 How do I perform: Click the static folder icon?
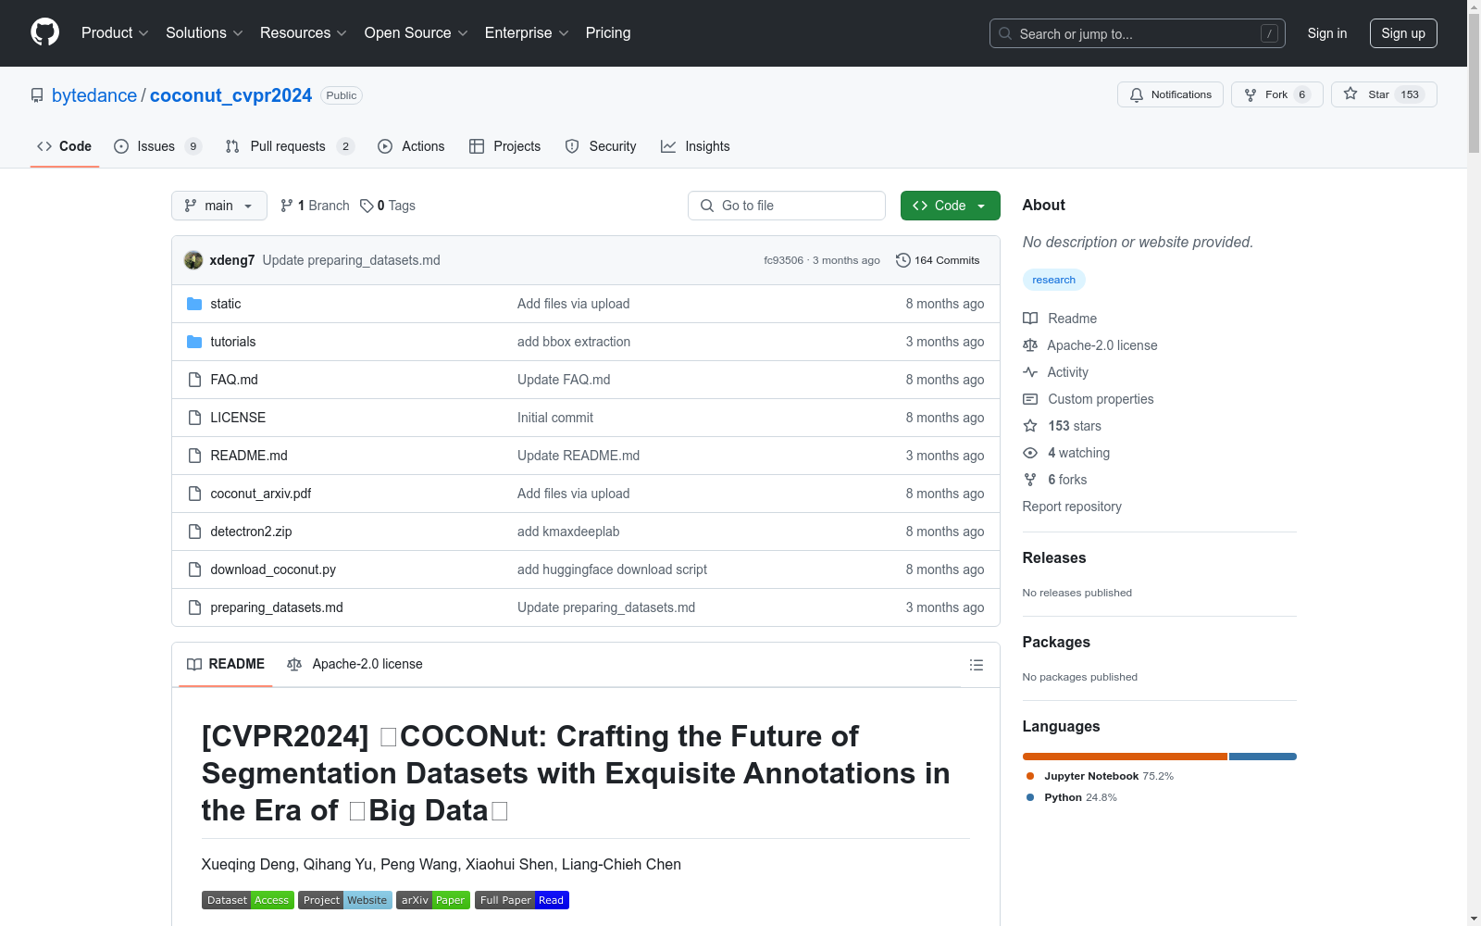pos(194,304)
